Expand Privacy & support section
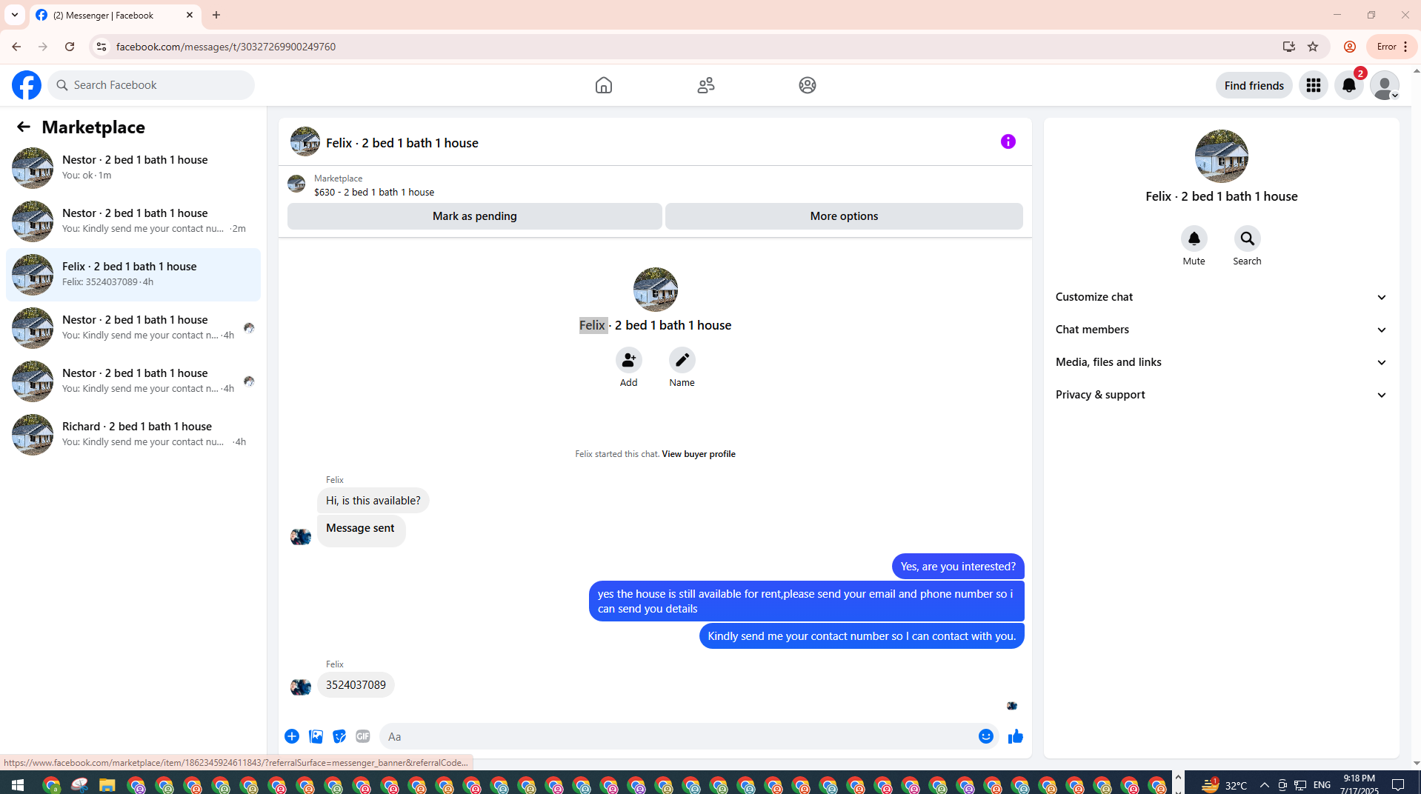 click(1222, 395)
